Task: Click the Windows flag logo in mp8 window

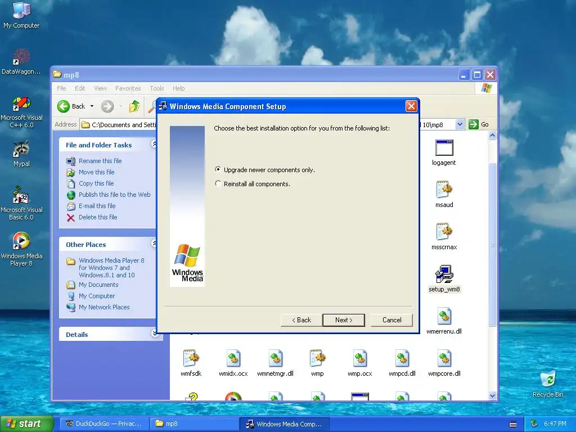Action: (487, 88)
